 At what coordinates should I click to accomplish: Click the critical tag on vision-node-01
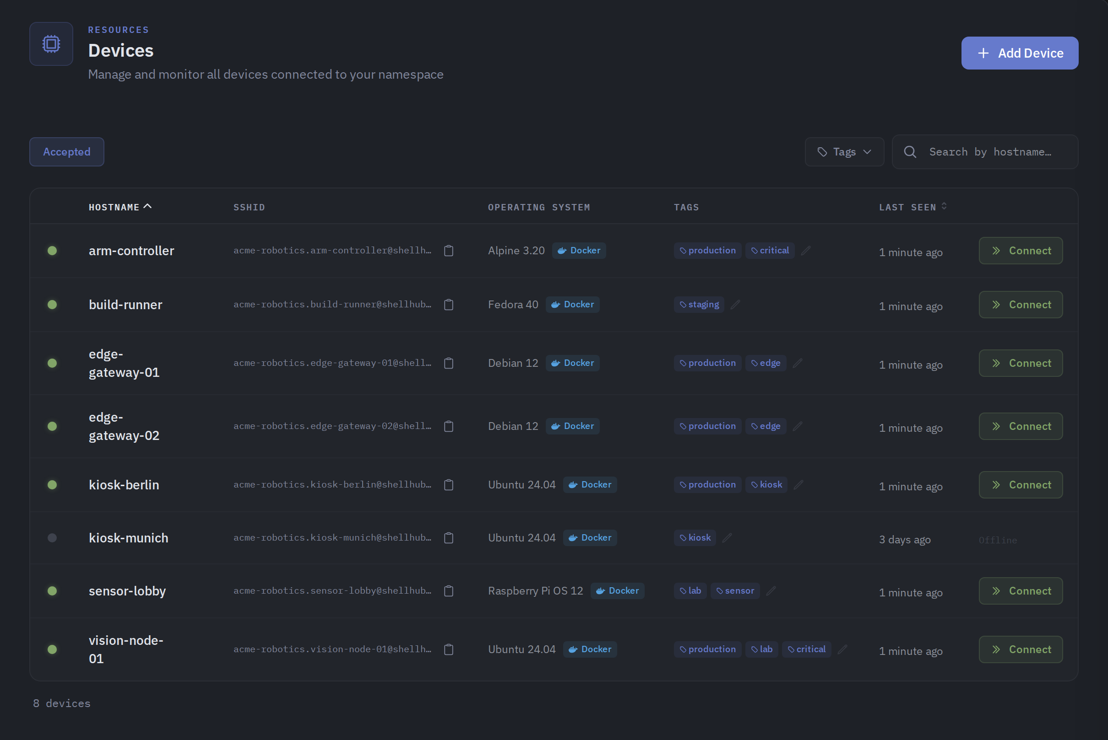tap(806, 649)
